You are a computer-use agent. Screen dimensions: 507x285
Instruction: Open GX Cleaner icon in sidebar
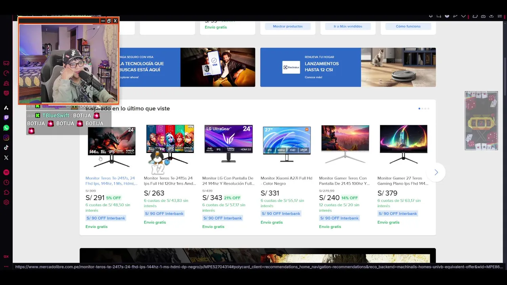tap(6, 83)
